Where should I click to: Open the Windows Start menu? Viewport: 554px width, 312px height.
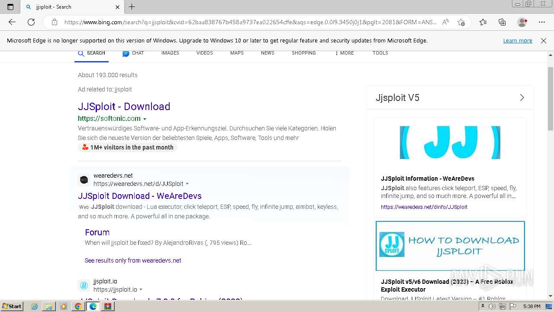coord(12,306)
